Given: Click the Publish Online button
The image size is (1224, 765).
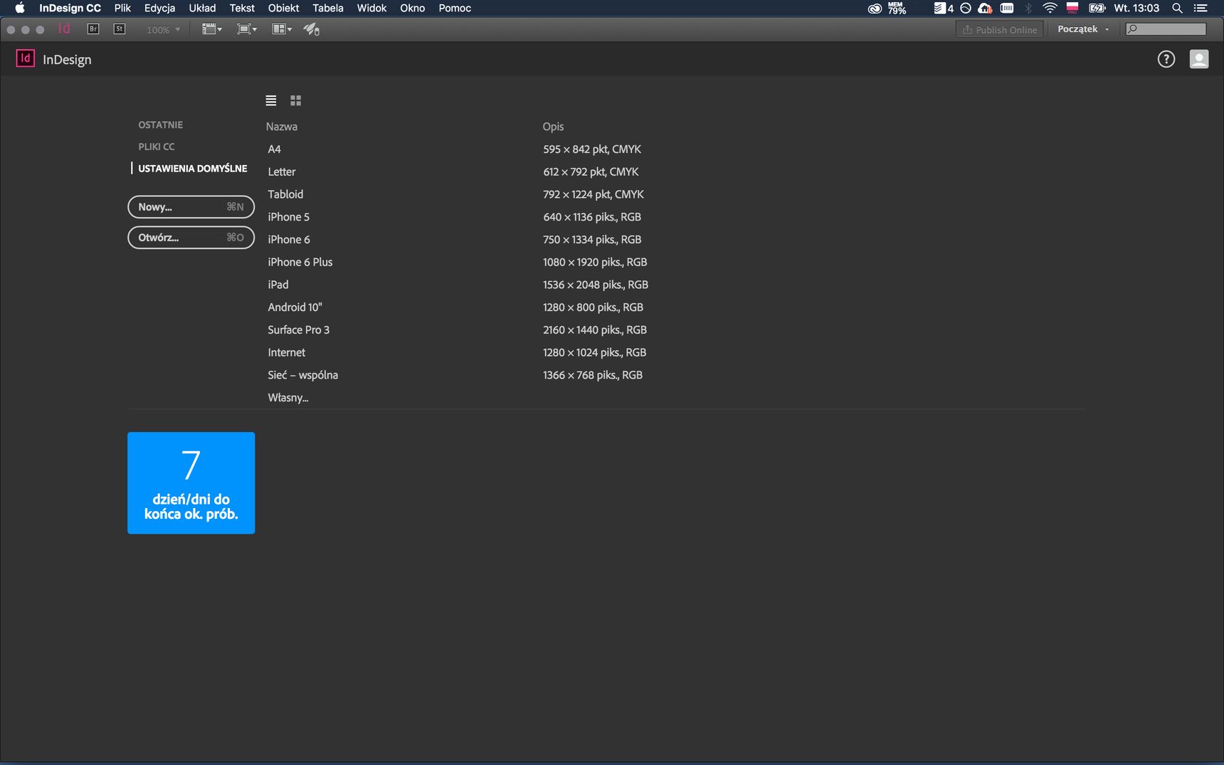Looking at the screenshot, I should click(x=999, y=29).
